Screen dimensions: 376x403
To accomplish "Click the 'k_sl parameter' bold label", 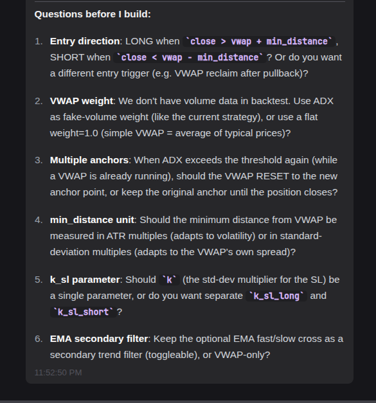I will point(85,280).
